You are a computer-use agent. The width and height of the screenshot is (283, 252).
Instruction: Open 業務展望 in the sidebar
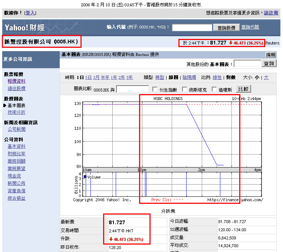[x=16, y=169]
